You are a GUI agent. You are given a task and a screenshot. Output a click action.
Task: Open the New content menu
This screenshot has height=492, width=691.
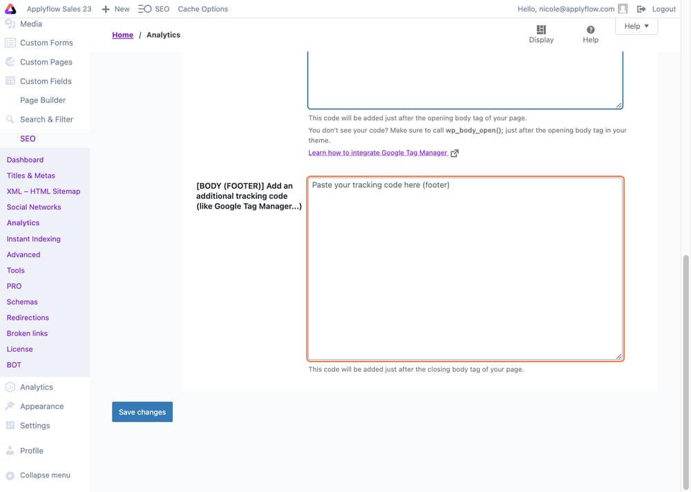tap(116, 9)
